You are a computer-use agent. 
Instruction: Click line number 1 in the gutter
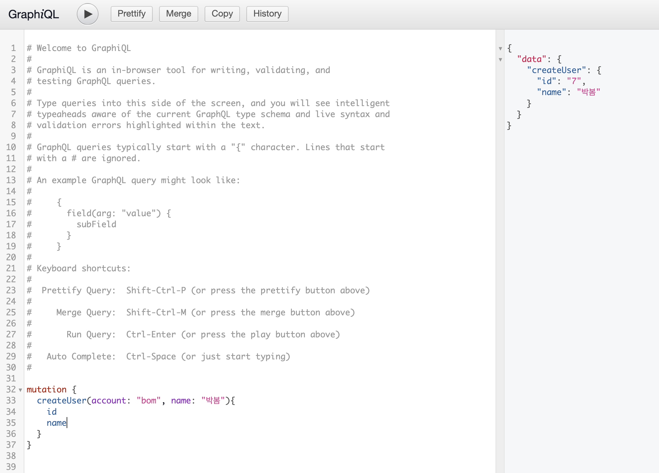pos(13,48)
